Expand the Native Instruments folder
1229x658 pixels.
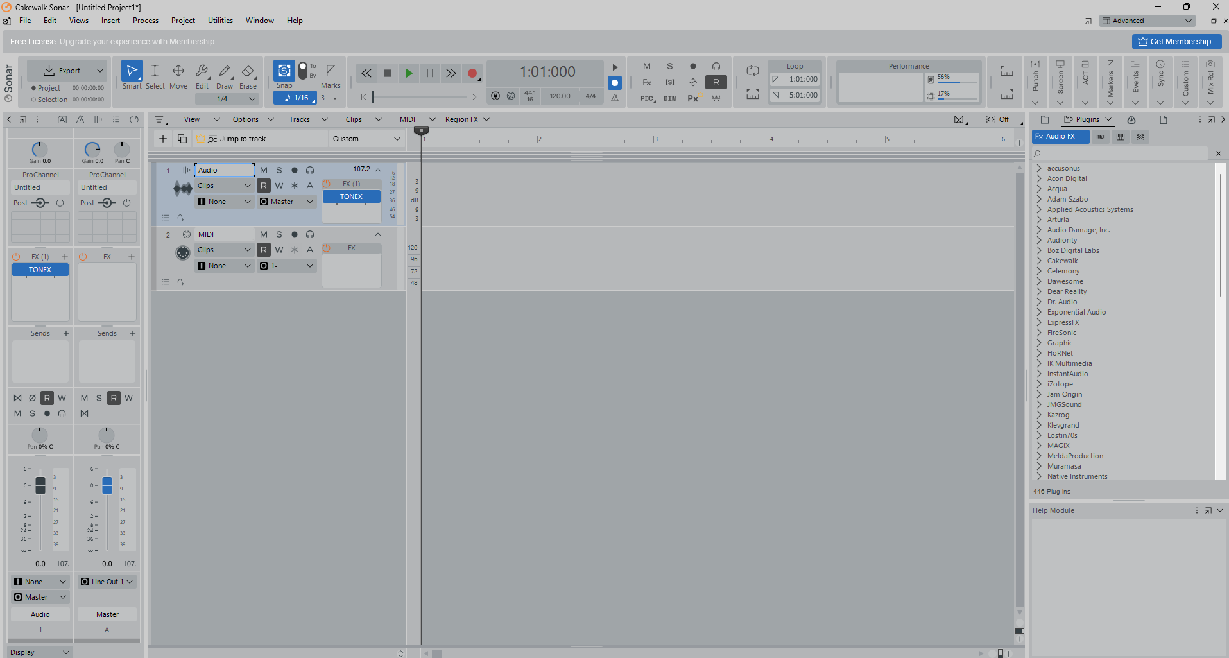[x=1039, y=476]
